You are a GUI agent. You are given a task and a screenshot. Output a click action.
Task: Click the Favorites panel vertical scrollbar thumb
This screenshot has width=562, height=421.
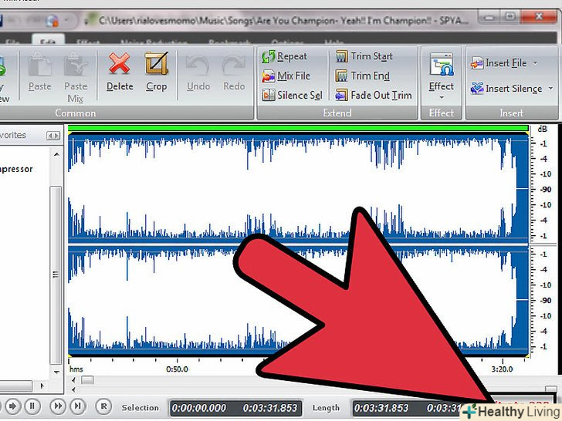coord(56,275)
